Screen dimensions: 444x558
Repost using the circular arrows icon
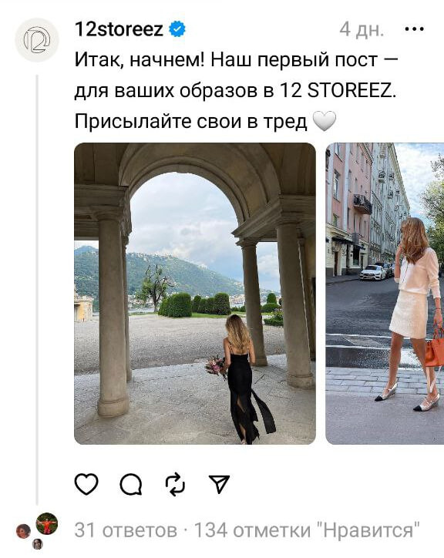point(176,484)
